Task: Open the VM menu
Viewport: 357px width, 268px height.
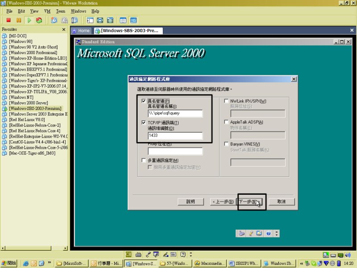Action: pos(47,11)
